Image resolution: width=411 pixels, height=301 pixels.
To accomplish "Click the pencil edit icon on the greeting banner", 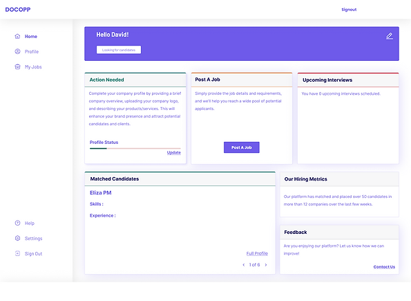I will tap(390, 36).
